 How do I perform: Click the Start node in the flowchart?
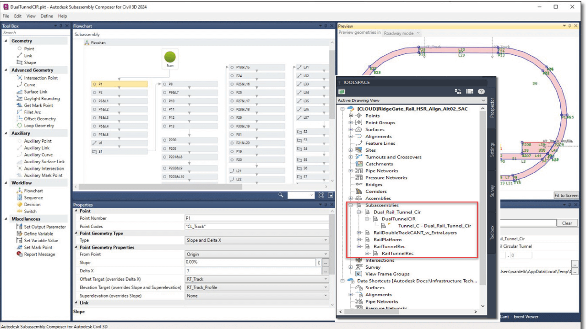[x=170, y=59]
